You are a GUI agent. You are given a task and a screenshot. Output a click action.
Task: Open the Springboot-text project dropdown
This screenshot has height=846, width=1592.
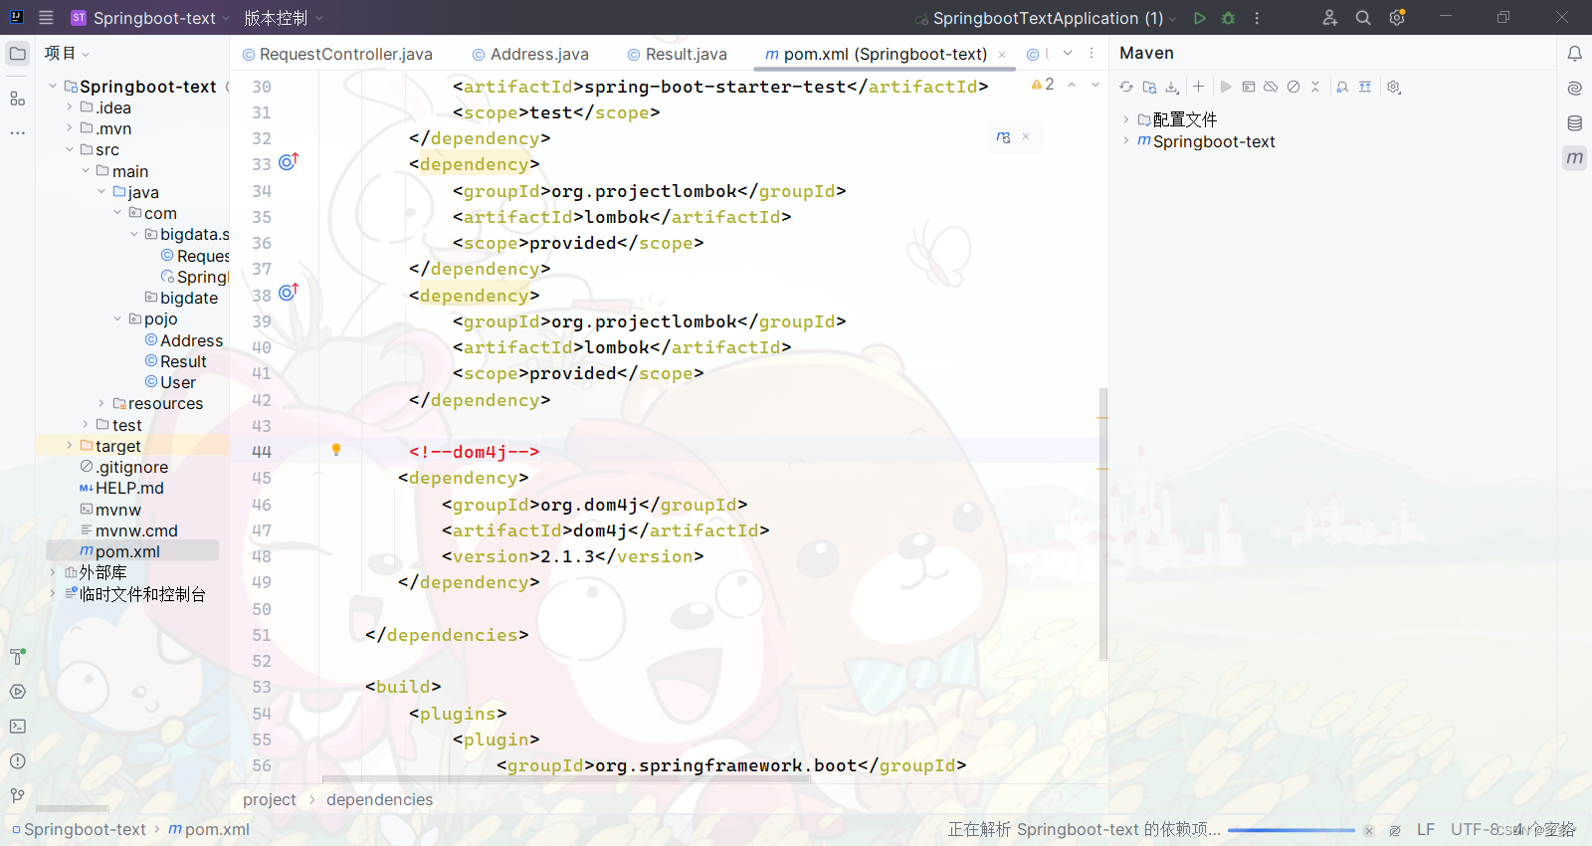[x=149, y=18]
